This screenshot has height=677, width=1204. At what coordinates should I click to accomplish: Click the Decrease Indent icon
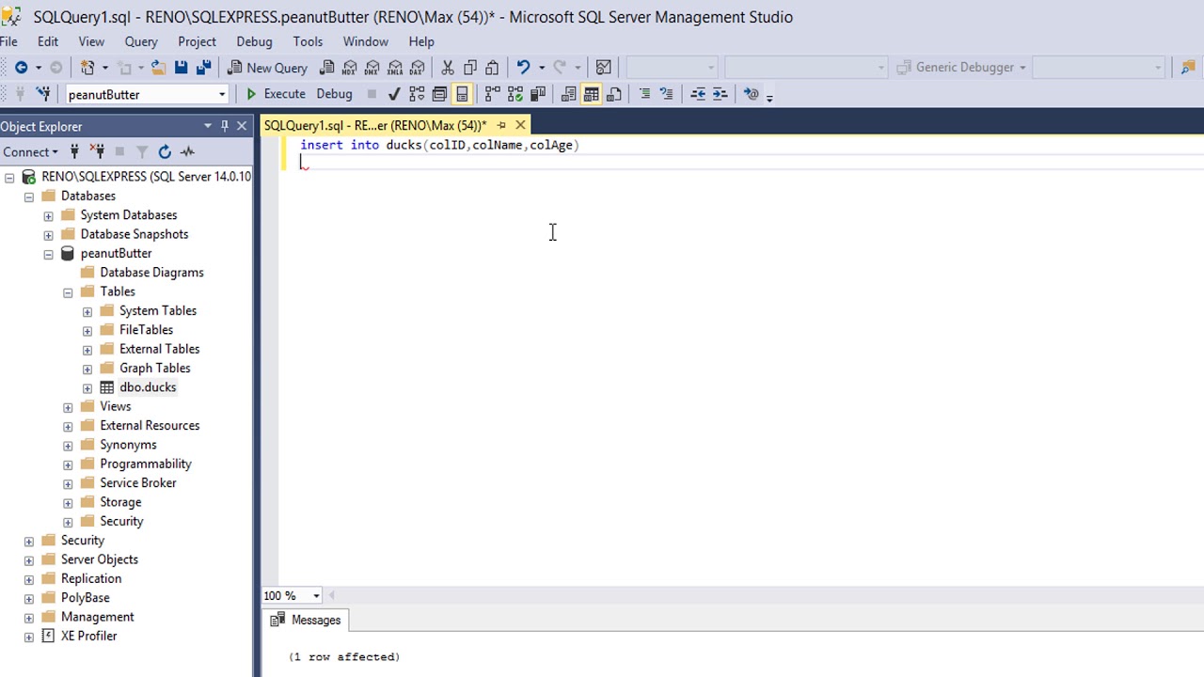pos(698,94)
